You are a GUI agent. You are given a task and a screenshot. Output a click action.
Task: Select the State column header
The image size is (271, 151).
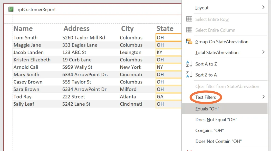pyautogui.click(x=165, y=28)
